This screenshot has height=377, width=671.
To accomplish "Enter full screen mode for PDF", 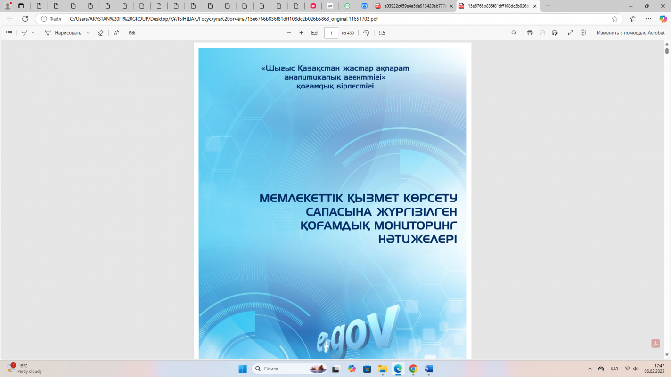I will [571, 33].
